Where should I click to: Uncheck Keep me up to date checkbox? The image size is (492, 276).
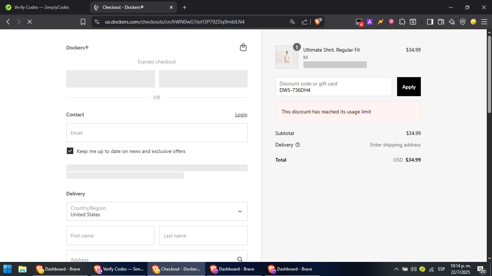click(70, 151)
